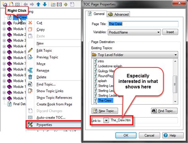Click the Preview Topic eye icon

click(30, 57)
